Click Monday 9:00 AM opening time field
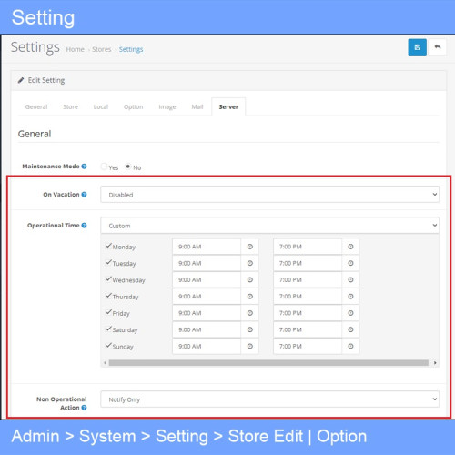The image size is (455, 455). tap(207, 247)
